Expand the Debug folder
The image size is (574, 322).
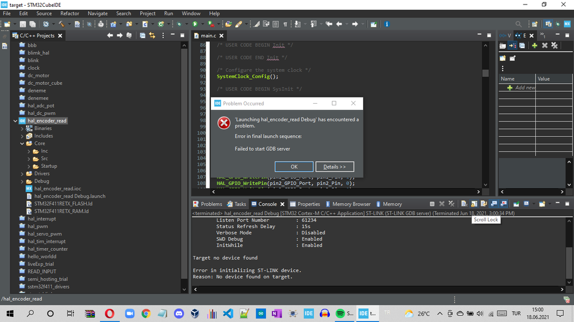(22, 181)
